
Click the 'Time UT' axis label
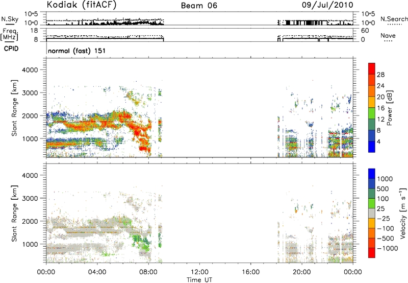click(x=199, y=280)
